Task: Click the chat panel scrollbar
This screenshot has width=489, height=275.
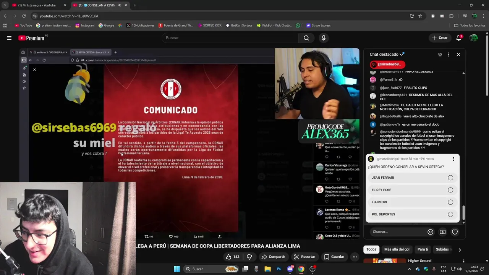Action: coord(464,212)
